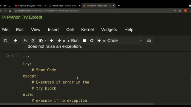The height and width of the screenshot is (107, 191).
Task: Rename the notebook title 74 Python Try Except
Action: (22, 17)
